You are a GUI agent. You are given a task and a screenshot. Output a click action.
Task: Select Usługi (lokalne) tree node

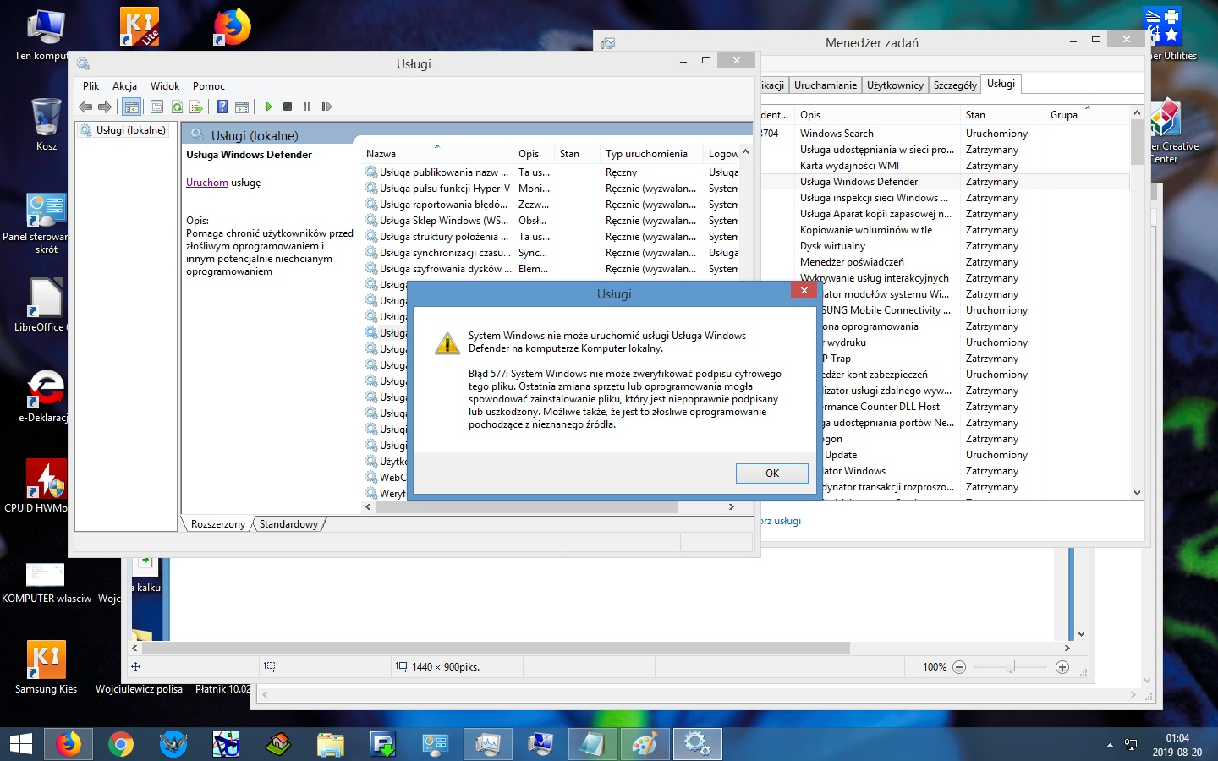(x=123, y=130)
